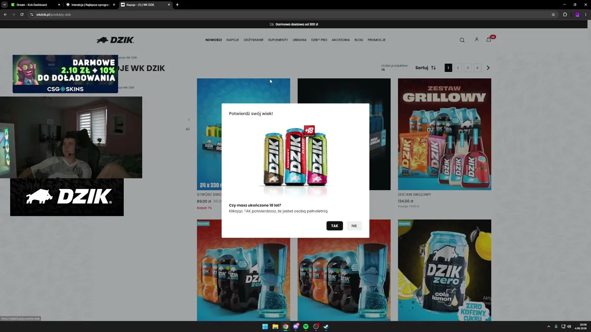Open BLOG in the navigation

359,40
